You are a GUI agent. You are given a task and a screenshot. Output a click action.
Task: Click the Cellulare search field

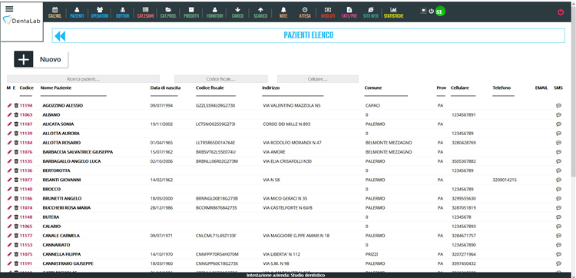click(318, 79)
